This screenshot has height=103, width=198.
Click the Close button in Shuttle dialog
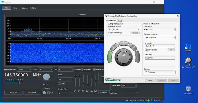point(150,80)
